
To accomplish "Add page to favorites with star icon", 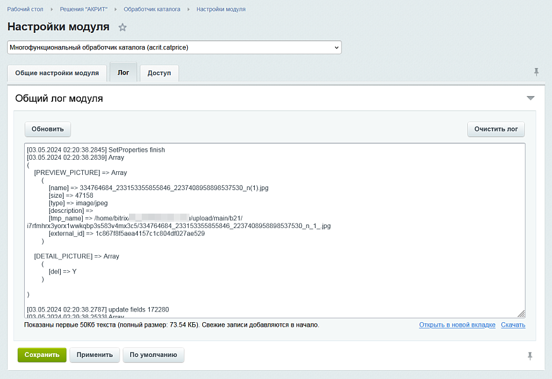I will tap(123, 27).
